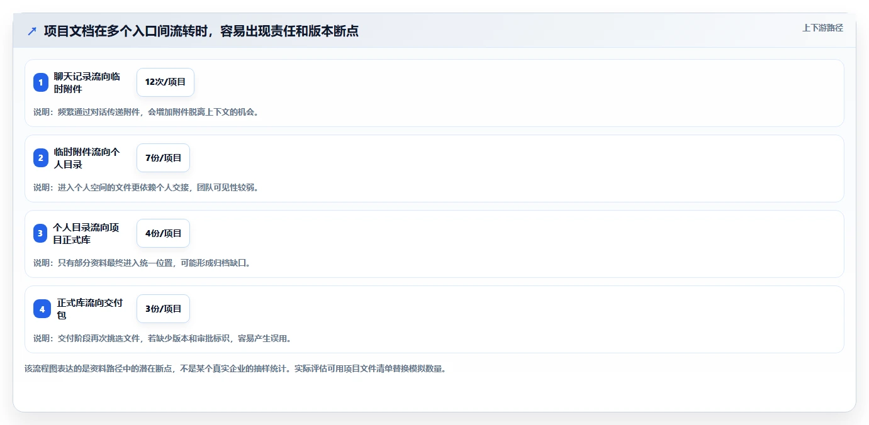The image size is (869, 425).
Task: Click the note about 进入个人空间的文件
Action: (x=146, y=187)
